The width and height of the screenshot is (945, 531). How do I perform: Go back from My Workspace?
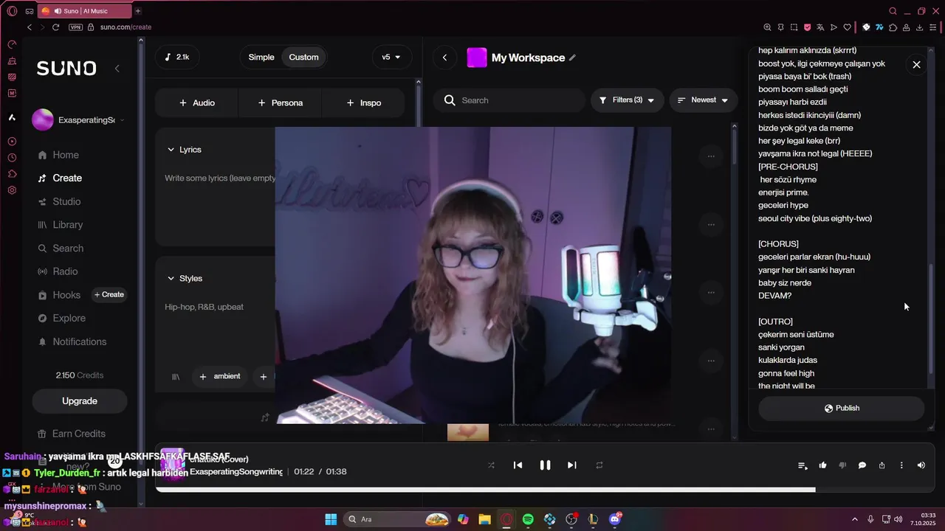click(x=444, y=58)
